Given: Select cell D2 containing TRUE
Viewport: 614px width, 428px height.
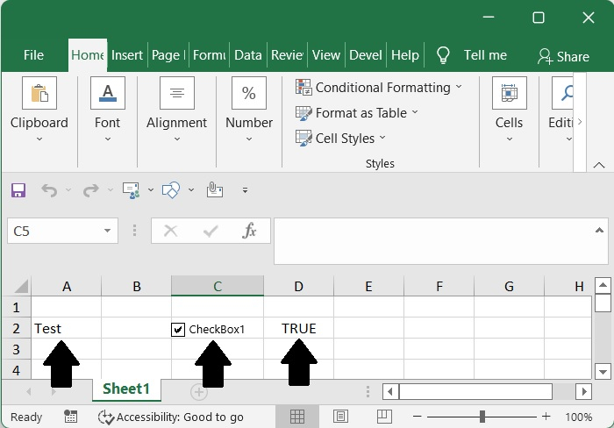Looking at the screenshot, I should click(298, 329).
